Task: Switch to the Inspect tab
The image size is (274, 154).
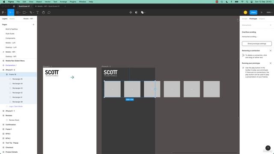Action: pos(262,19)
